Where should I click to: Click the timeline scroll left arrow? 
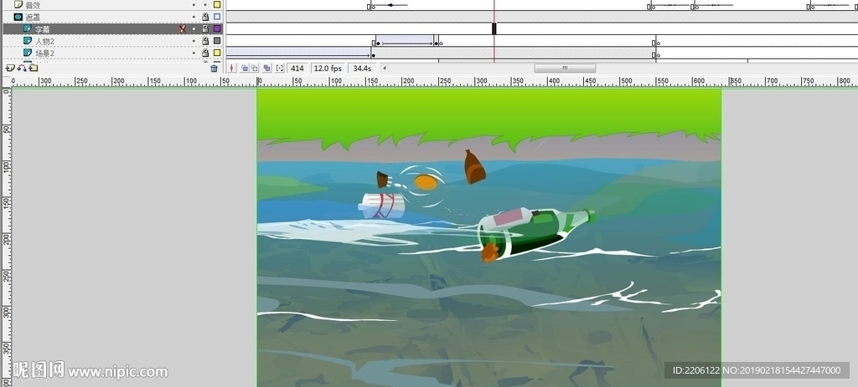pyautogui.click(x=385, y=69)
